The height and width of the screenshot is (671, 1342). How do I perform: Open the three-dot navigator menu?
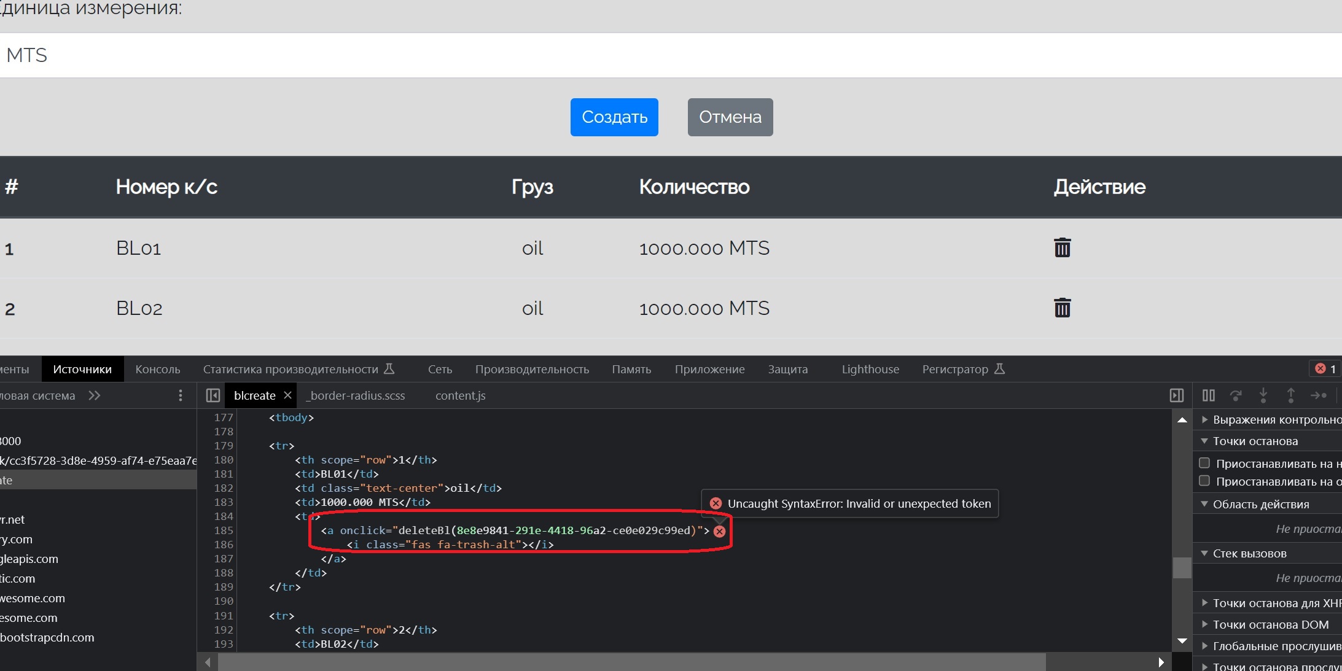(x=180, y=395)
